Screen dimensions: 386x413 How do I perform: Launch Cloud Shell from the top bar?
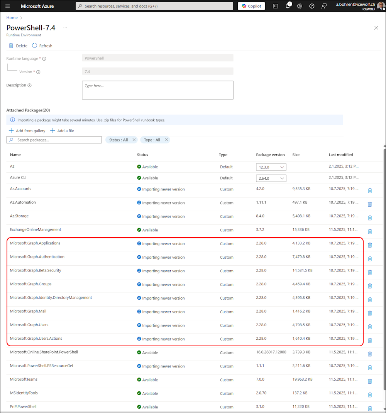(275, 6)
